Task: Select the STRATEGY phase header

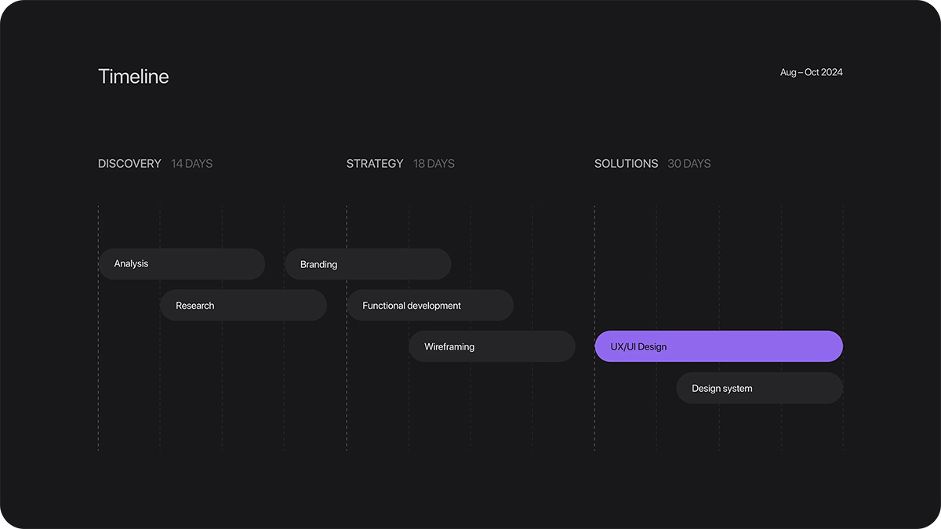Action: [375, 164]
